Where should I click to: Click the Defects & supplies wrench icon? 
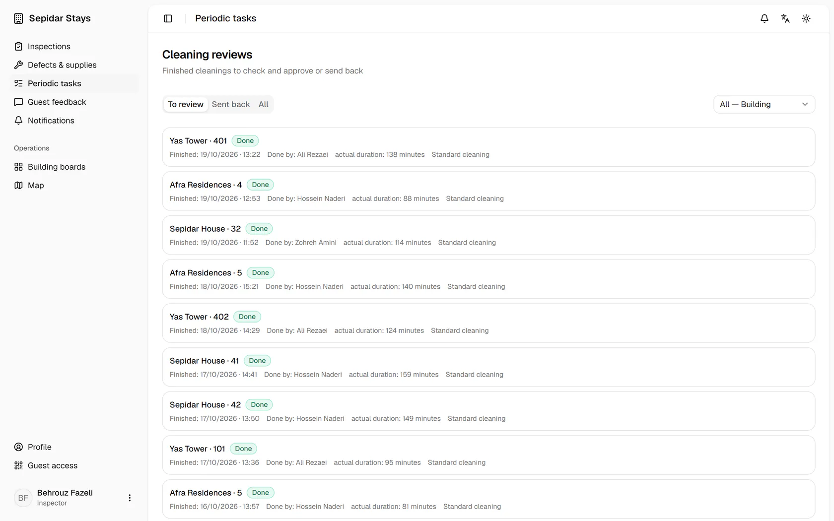pos(18,65)
